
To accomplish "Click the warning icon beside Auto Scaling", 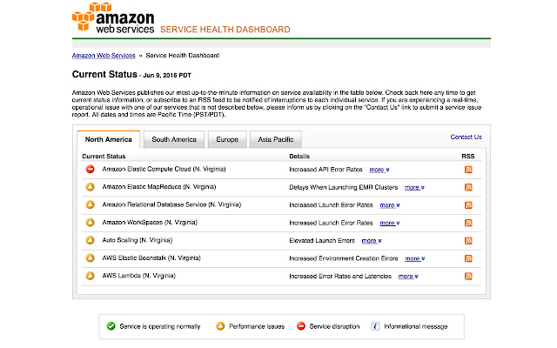I will point(91,240).
